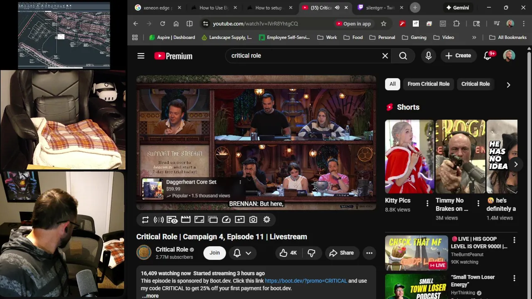
Task: Go to the browser home page
Action: pos(176,24)
